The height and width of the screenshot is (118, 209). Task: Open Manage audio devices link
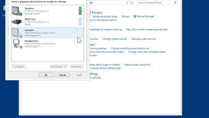pyautogui.click(x=144, y=39)
